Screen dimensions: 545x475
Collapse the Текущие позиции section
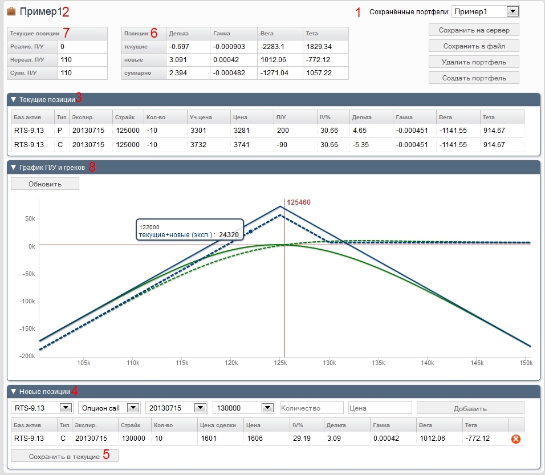14,100
